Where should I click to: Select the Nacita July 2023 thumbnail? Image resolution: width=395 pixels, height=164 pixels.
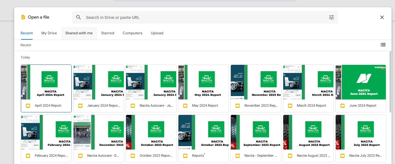tap(361, 132)
